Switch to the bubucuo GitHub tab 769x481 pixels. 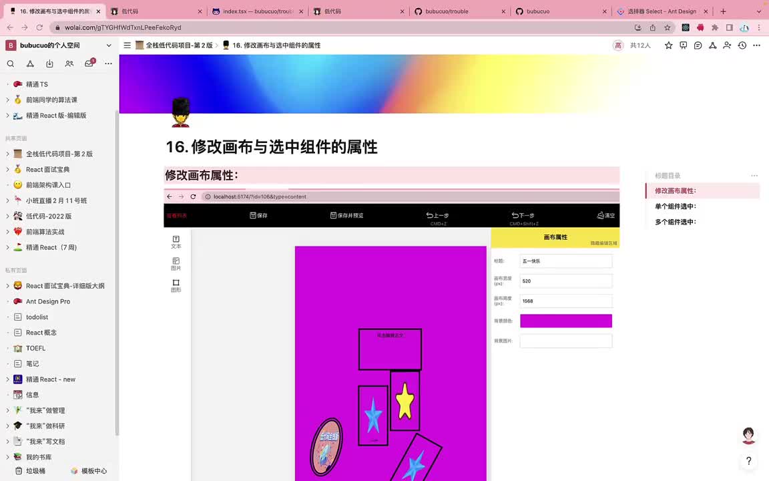[561, 11]
